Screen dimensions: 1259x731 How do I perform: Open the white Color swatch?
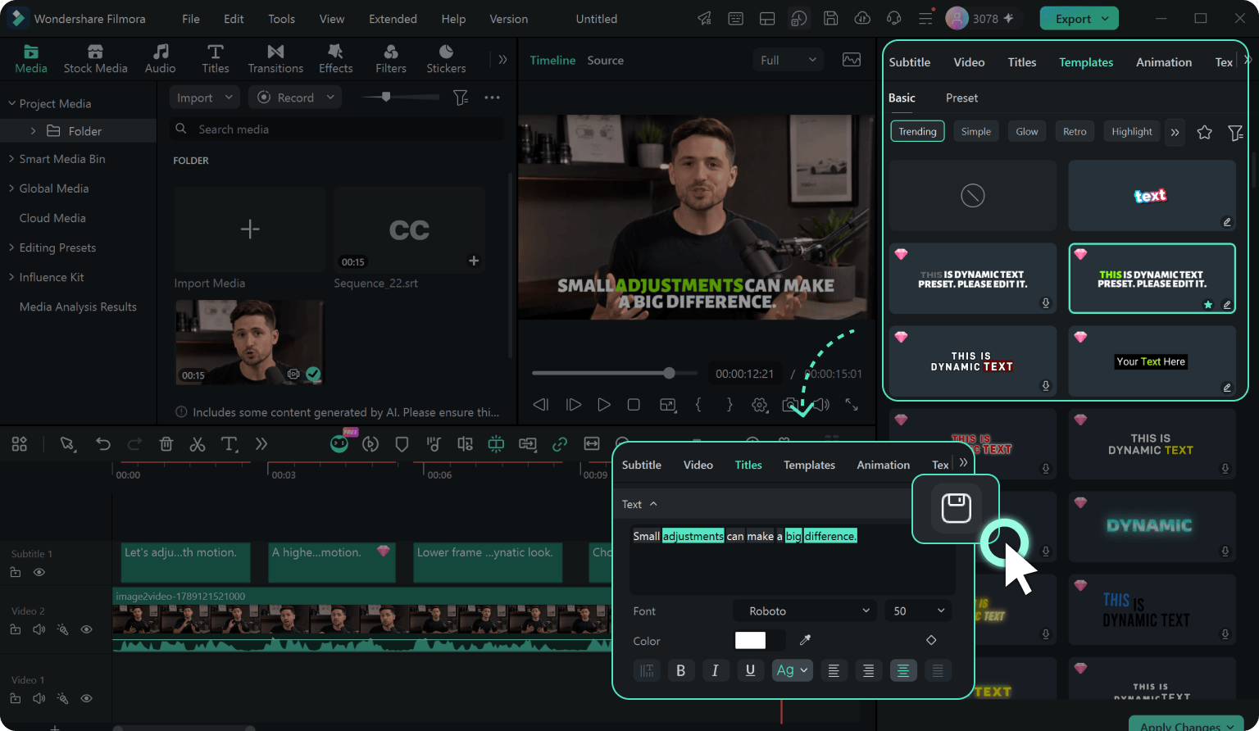tap(750, 640)
